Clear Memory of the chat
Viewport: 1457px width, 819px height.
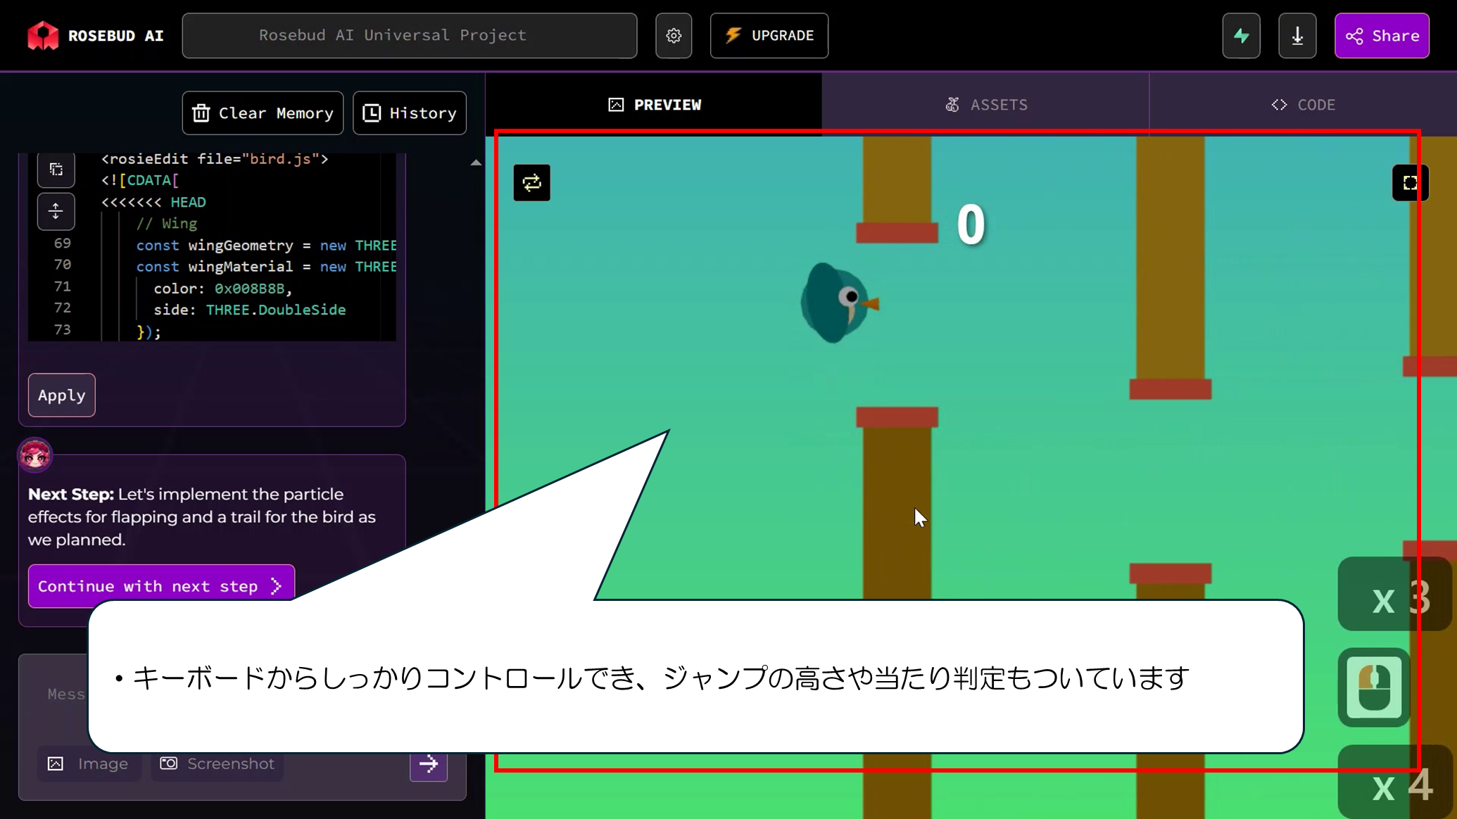263,113
